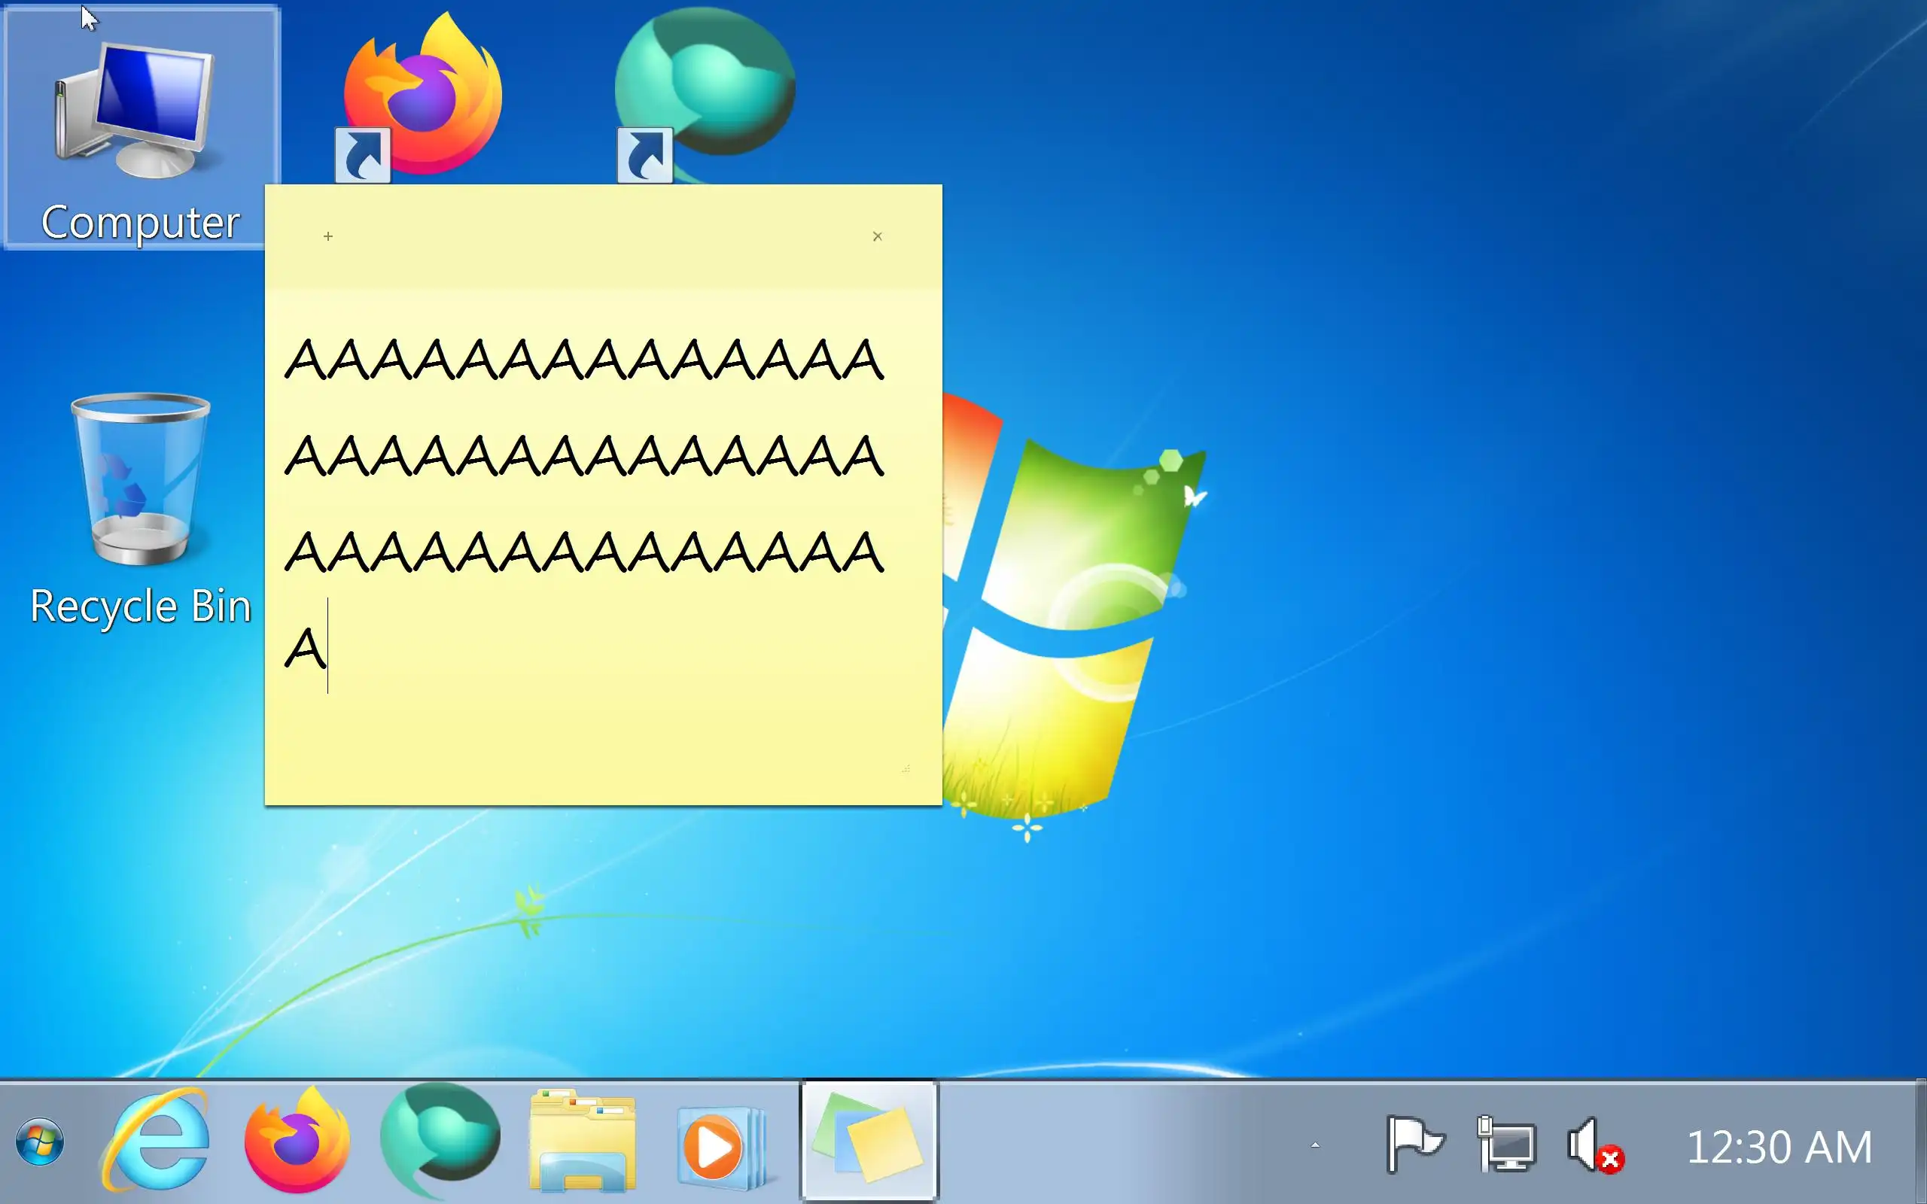Expand hidden system tray icons arrow

point(1315,1145)
